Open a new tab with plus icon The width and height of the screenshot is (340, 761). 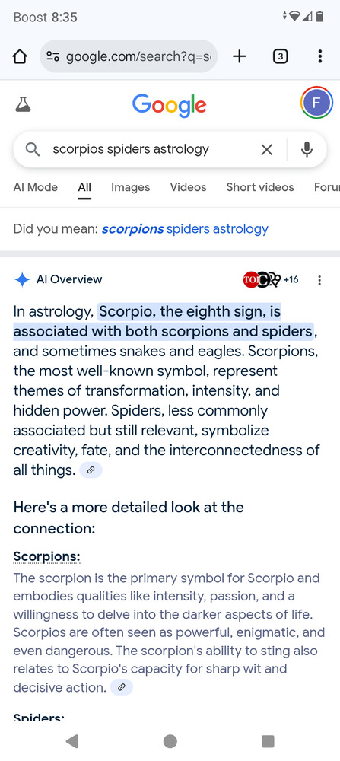tap(239, 57)
